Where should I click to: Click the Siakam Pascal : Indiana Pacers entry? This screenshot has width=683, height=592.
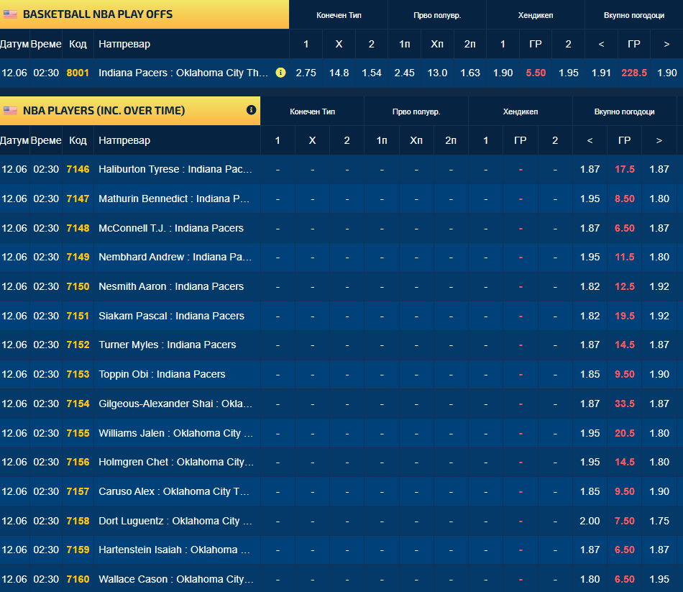pos(171,316)
